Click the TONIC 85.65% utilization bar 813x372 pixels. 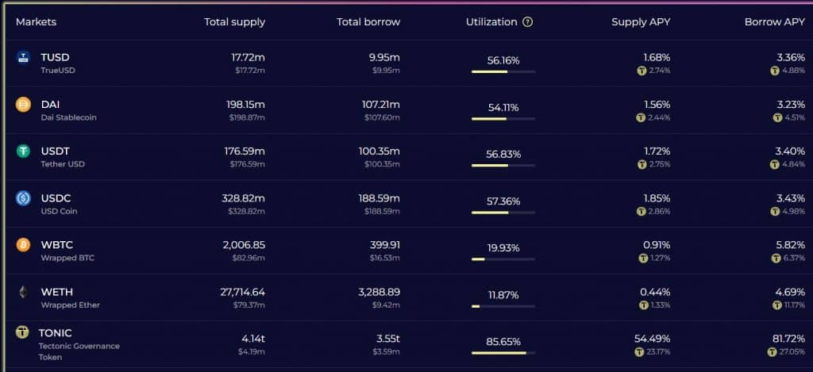click(503, 353)
